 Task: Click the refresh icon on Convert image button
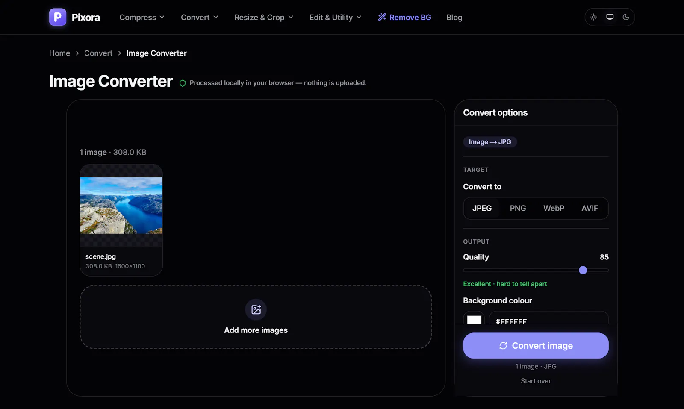(x=503, y=346)
